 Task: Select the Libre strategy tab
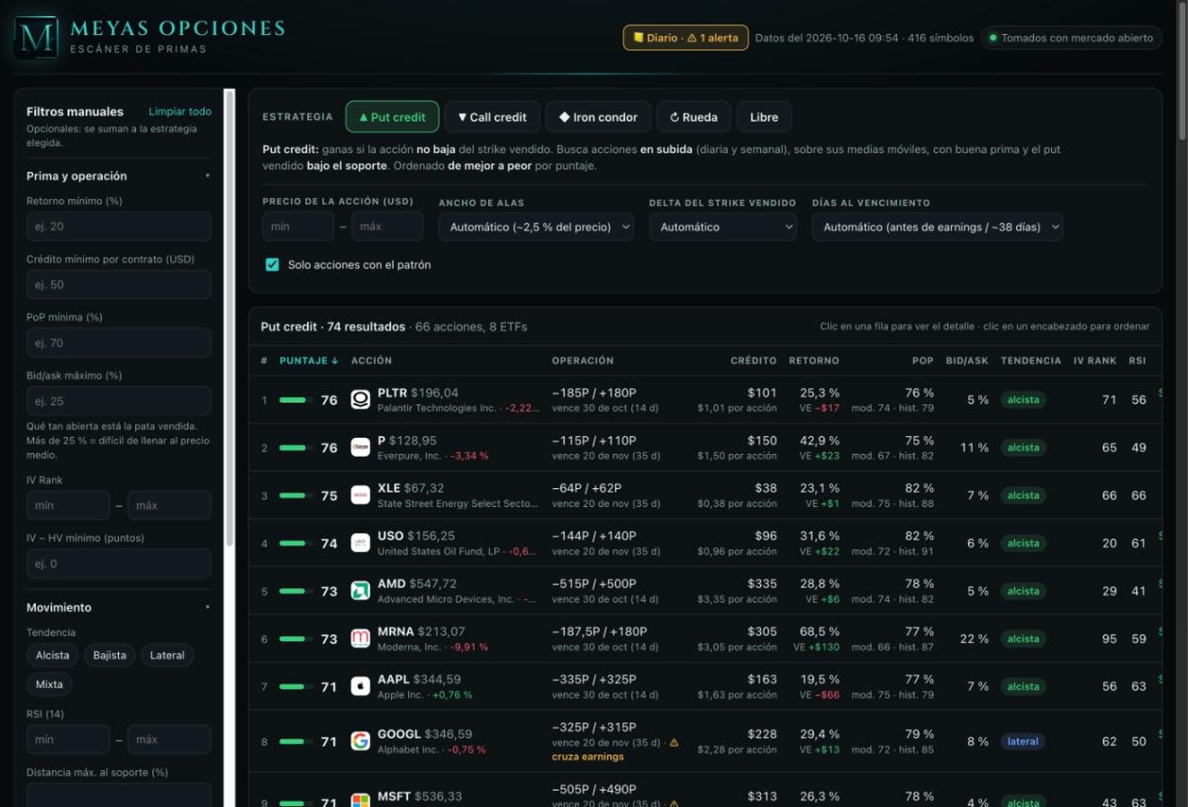click(x=764, y=117)
